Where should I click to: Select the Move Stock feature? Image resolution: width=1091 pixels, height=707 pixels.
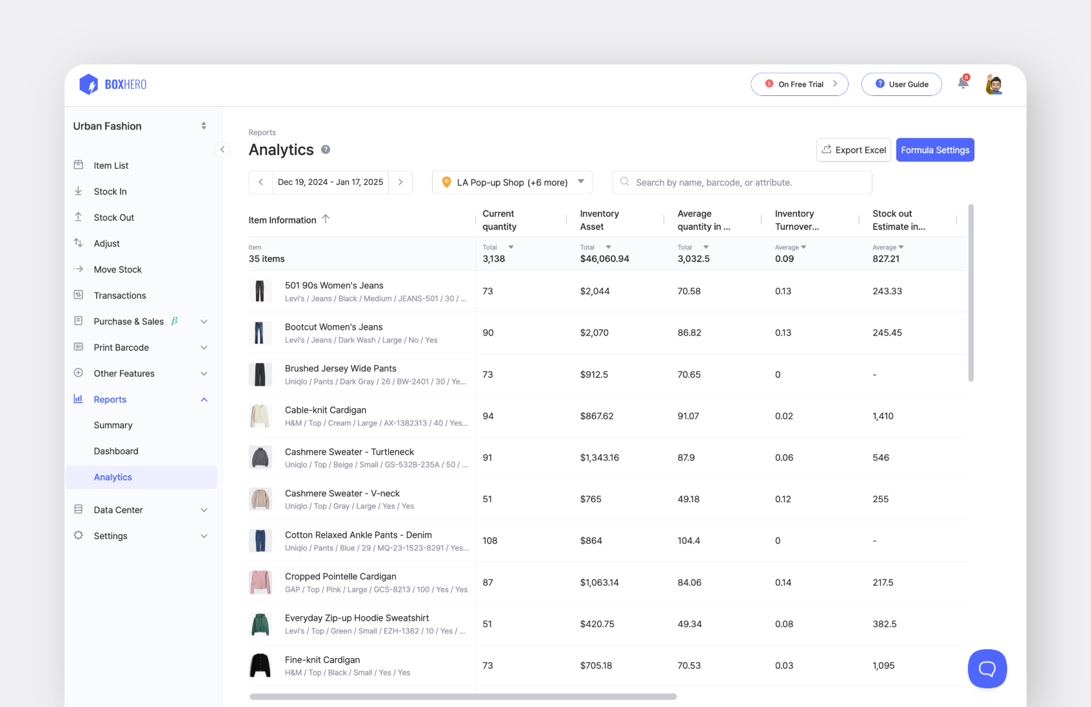click(117, 269)
